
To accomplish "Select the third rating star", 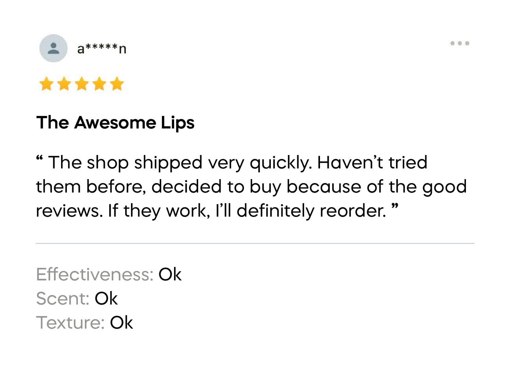I will [82, 84].
